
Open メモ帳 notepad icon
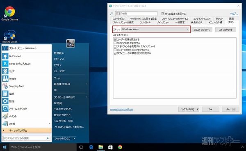pyautogui.click(x=5, y=124)
